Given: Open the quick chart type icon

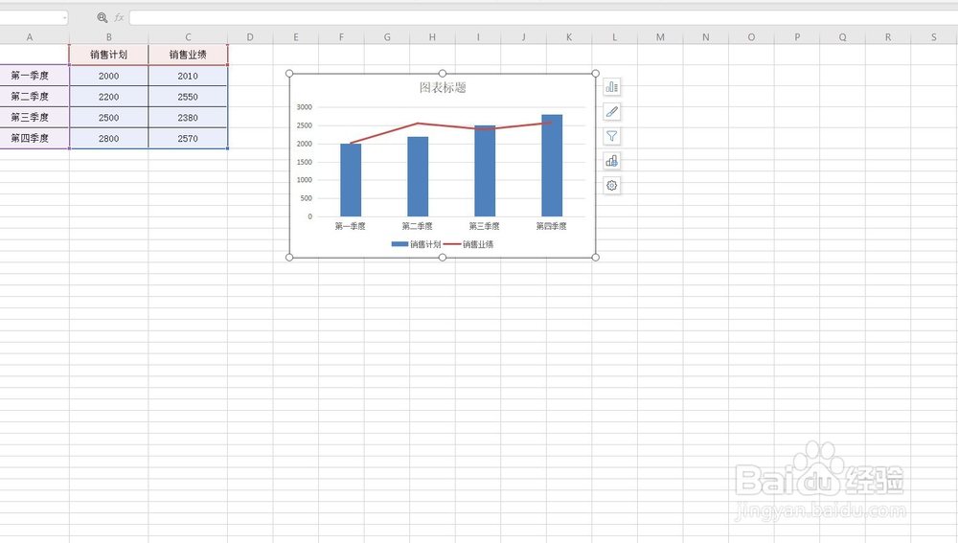Looking at the screenshot, I should [x=611, y=161].
